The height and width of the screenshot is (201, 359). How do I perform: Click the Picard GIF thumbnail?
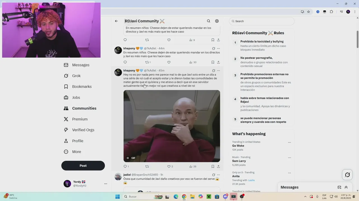click(x=172, y=126)
